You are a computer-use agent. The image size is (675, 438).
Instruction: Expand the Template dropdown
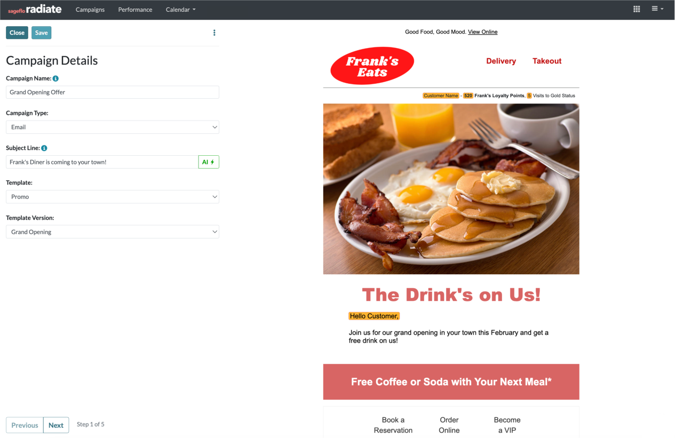tap(113, 197)
